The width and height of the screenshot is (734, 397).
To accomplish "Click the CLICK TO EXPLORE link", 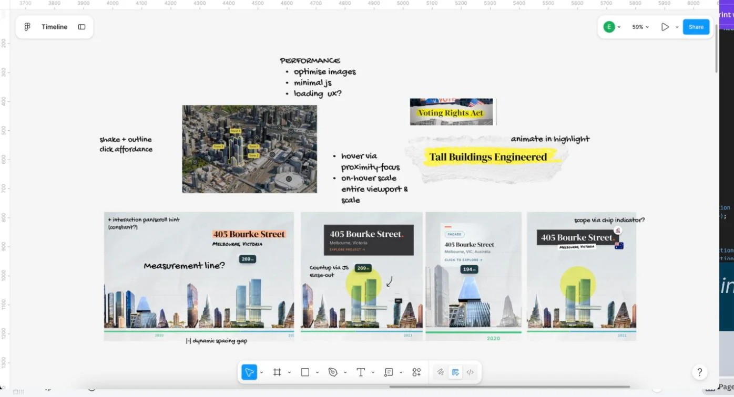I will click(x=463, y=260).
